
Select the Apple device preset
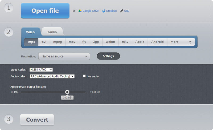(x=140, y=42)
